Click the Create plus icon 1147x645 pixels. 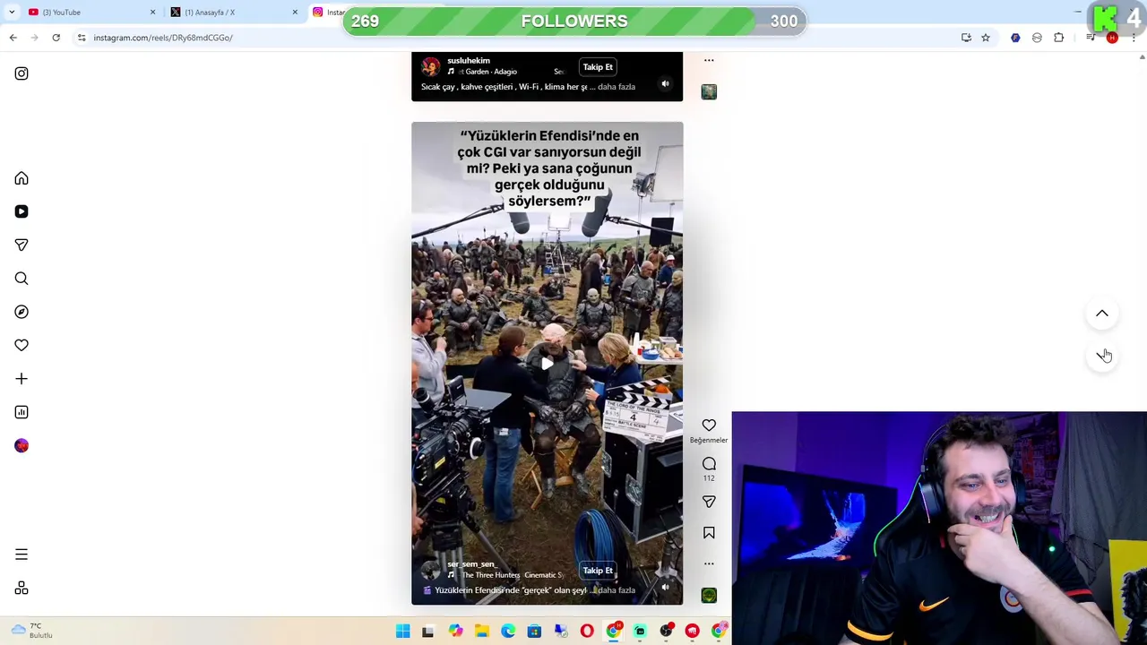click(x=22, y=379)
